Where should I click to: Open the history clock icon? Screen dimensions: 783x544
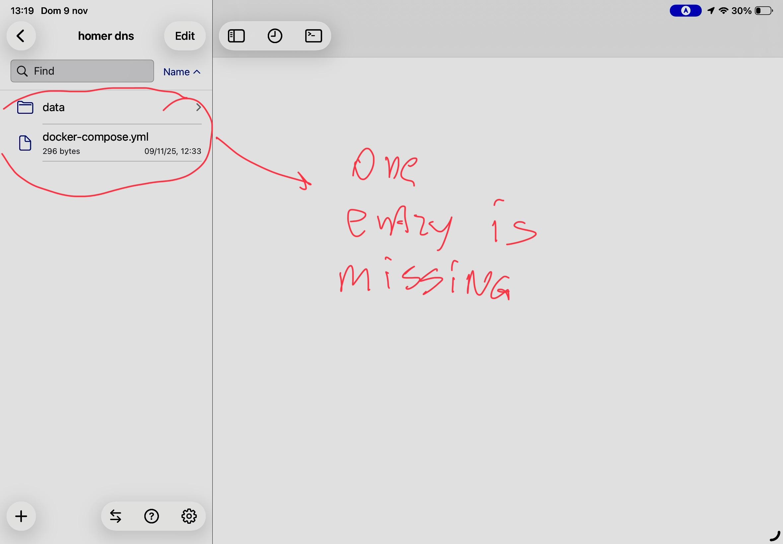click(275, 36)
